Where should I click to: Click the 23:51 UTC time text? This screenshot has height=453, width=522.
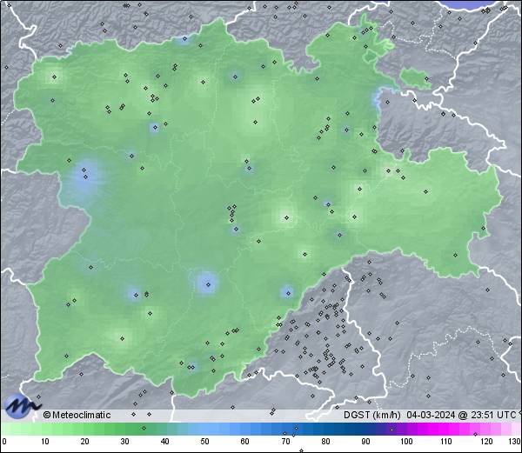(x=492, y=415)
